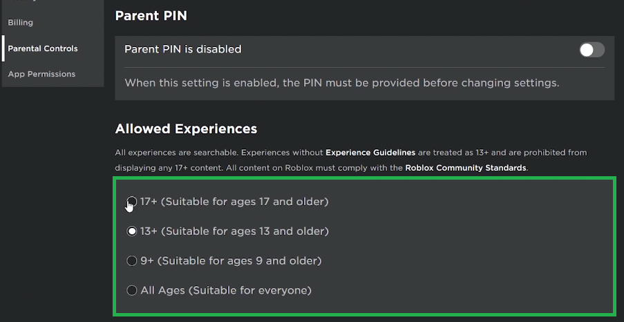
Task: Click the Parent PIN section heading
Action: click(x=151, y=17)
